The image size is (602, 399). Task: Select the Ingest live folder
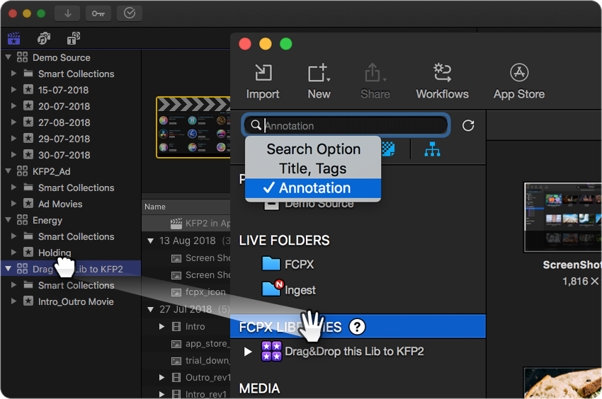[x=289, y=289]
